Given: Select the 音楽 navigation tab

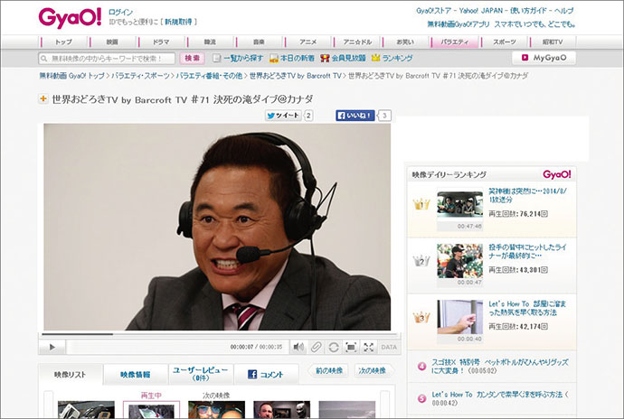Looking at the screenshot, I should pyautogui.click(x=259, y=42).
